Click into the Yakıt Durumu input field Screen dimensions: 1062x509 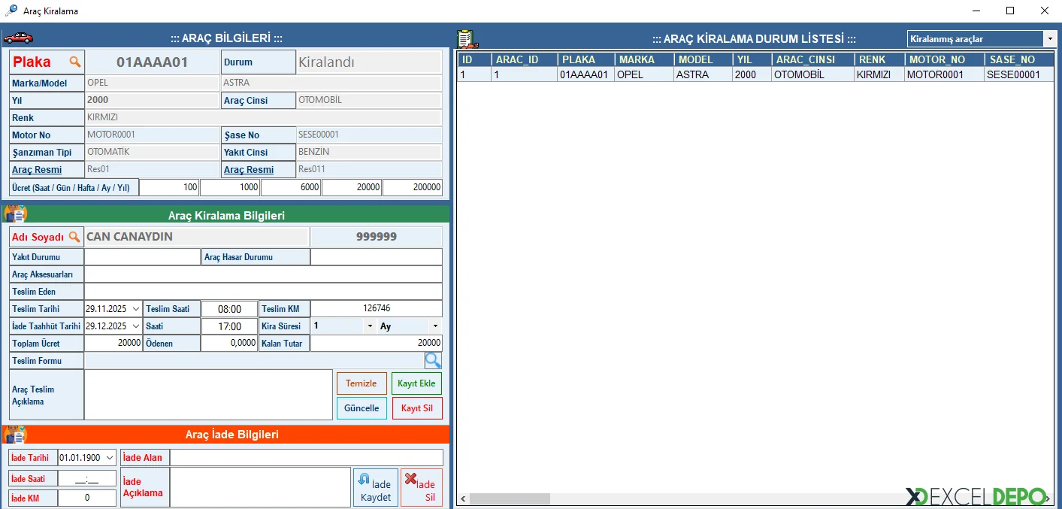142,257
